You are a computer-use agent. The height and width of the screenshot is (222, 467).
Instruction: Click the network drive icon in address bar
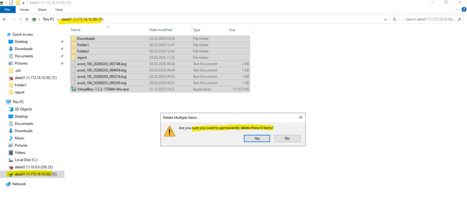(35, 19)
